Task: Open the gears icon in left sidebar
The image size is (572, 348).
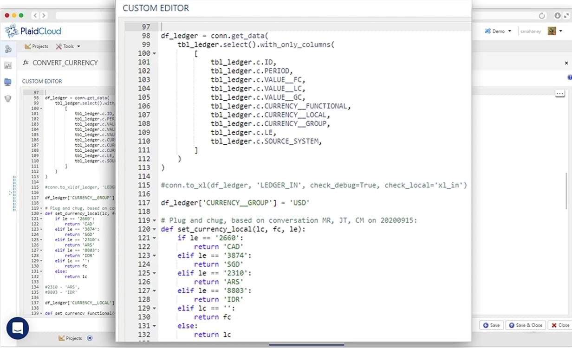Action: click(8, 49)
